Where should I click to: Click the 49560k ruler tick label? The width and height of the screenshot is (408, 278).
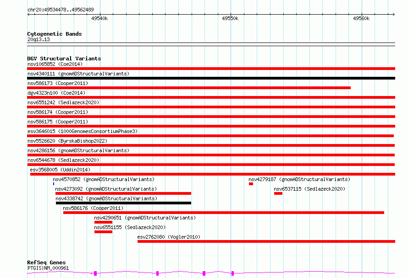coord(361,18)
